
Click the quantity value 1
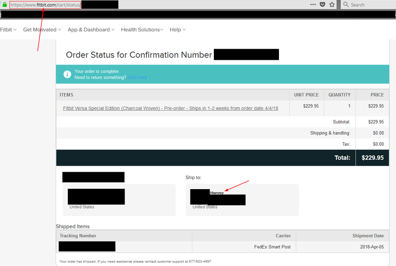click(349, 106)
